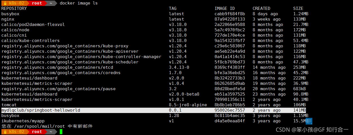353x135 pixels.
Task: Click the docker image ls command text
Action: [x=79, y=3]
